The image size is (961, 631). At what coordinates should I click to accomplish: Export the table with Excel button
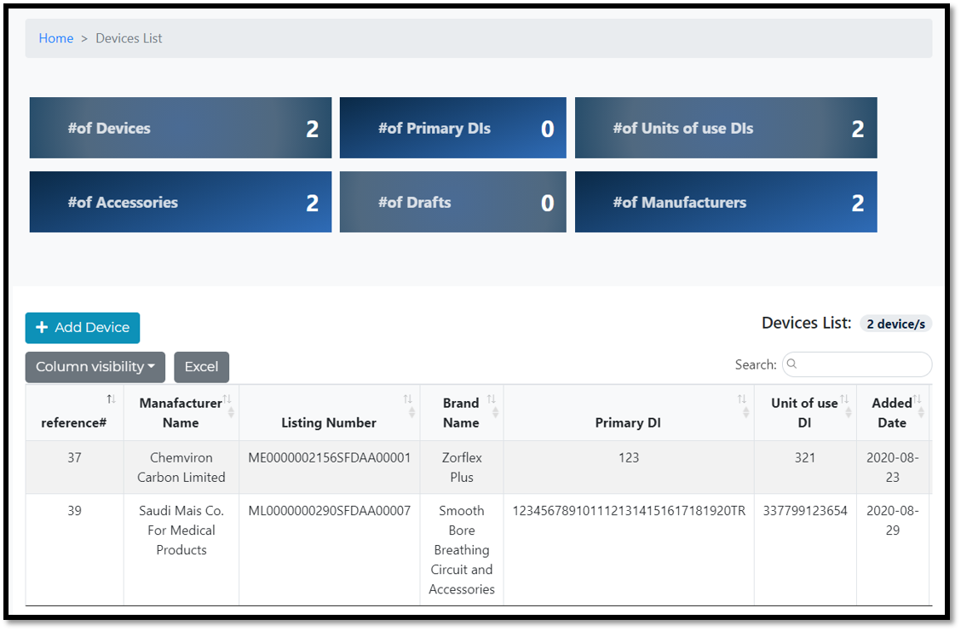click(x=202, y=367)
